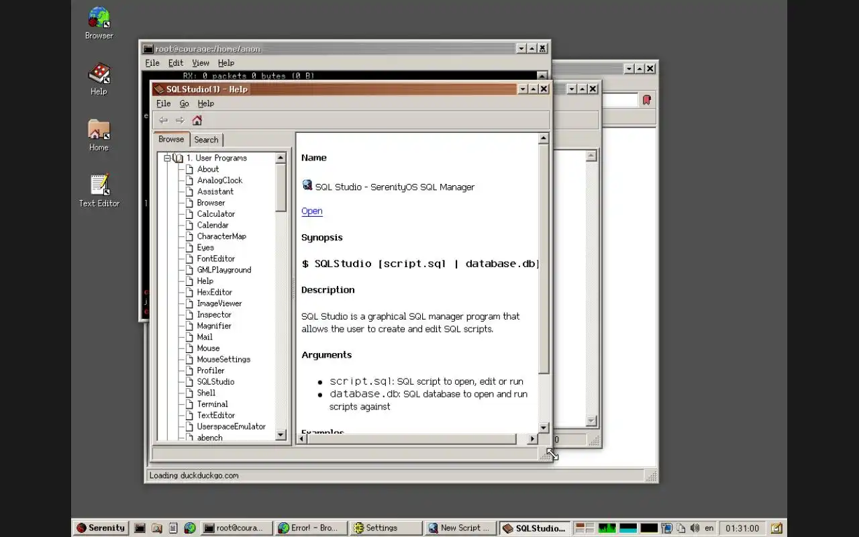
Task: Open the Help window title menu arrow
Action: 522,89
